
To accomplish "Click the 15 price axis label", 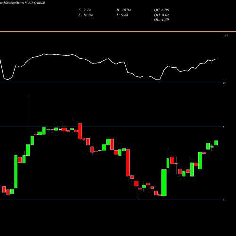I will (x=226, y=35).
